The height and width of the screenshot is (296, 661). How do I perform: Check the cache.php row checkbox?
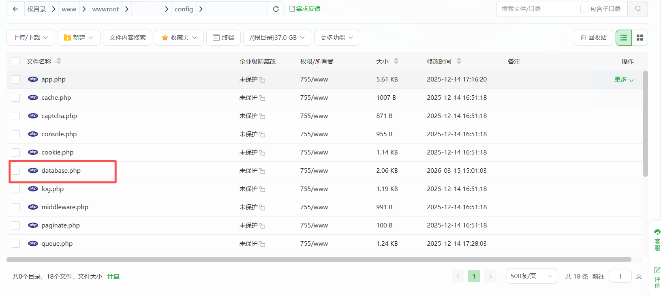click(16, 98)
